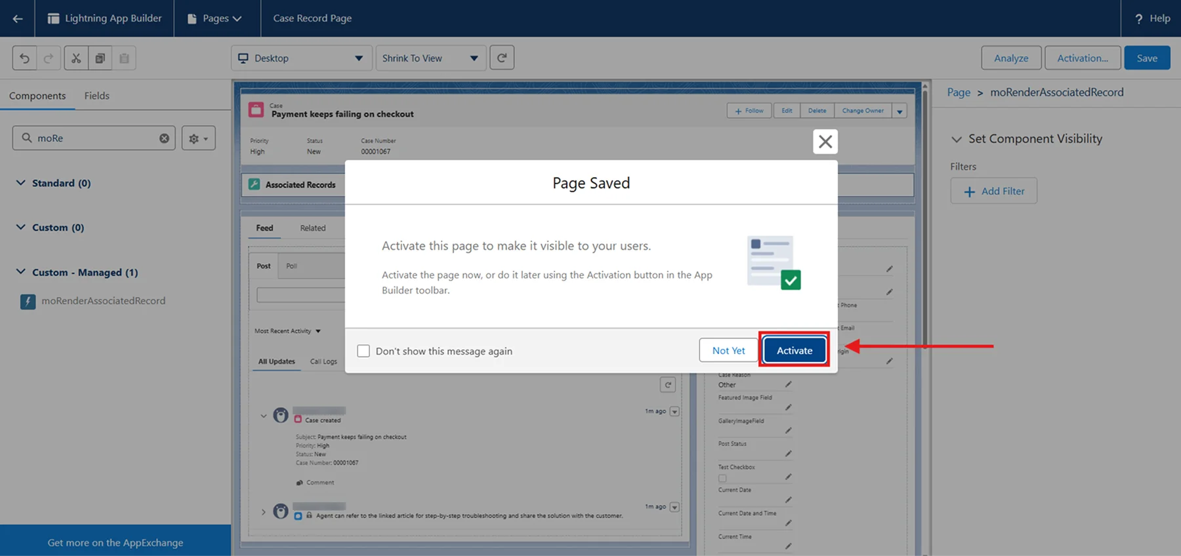Edit the Case Reason field pencil
The width and height of the screenshot is (1181, 556).
[x=788, y=384]
